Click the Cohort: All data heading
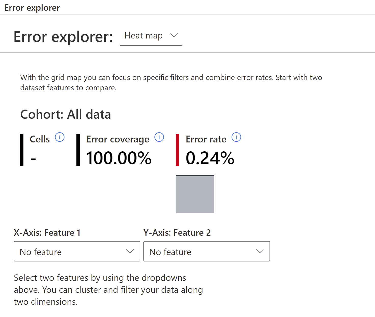This screenshot has width=375, height=317. pyautogui.click(x=66, y=114)
